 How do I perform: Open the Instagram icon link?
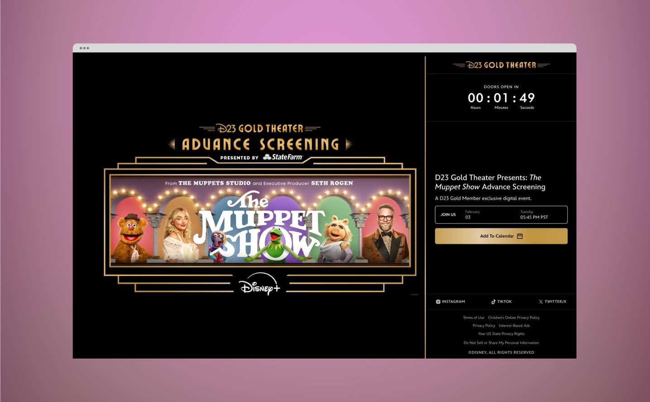(x=438, y=302)
